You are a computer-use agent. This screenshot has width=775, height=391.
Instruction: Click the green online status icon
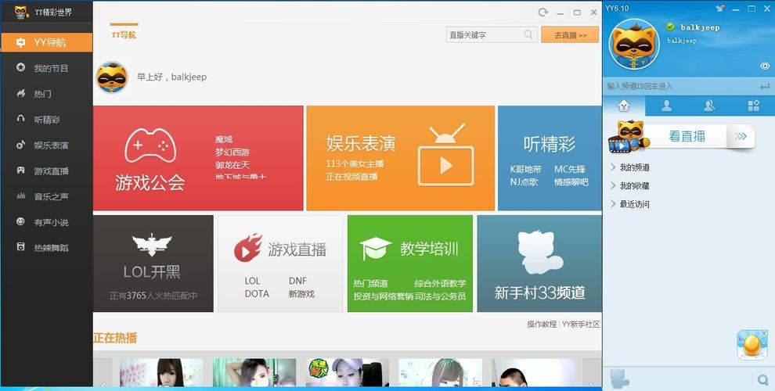click(670, 27)
